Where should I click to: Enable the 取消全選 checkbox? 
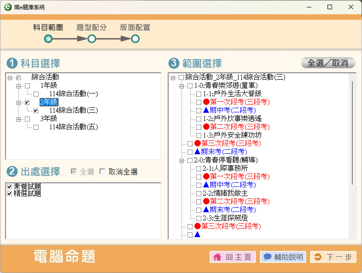(x=102, y=172)
